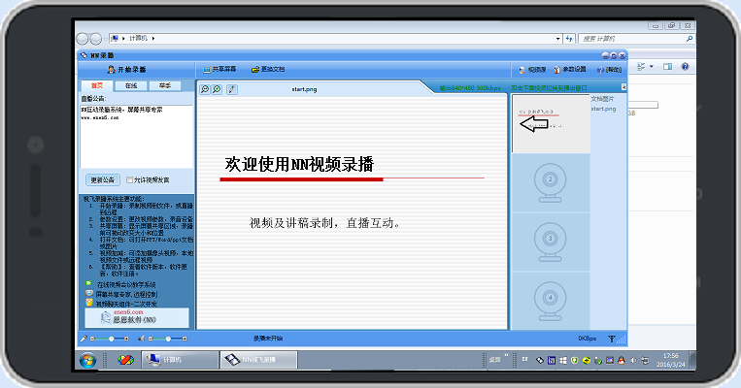741x388 pixels.
Task: Click the Explorer help question icon
Action: point(686,67)
